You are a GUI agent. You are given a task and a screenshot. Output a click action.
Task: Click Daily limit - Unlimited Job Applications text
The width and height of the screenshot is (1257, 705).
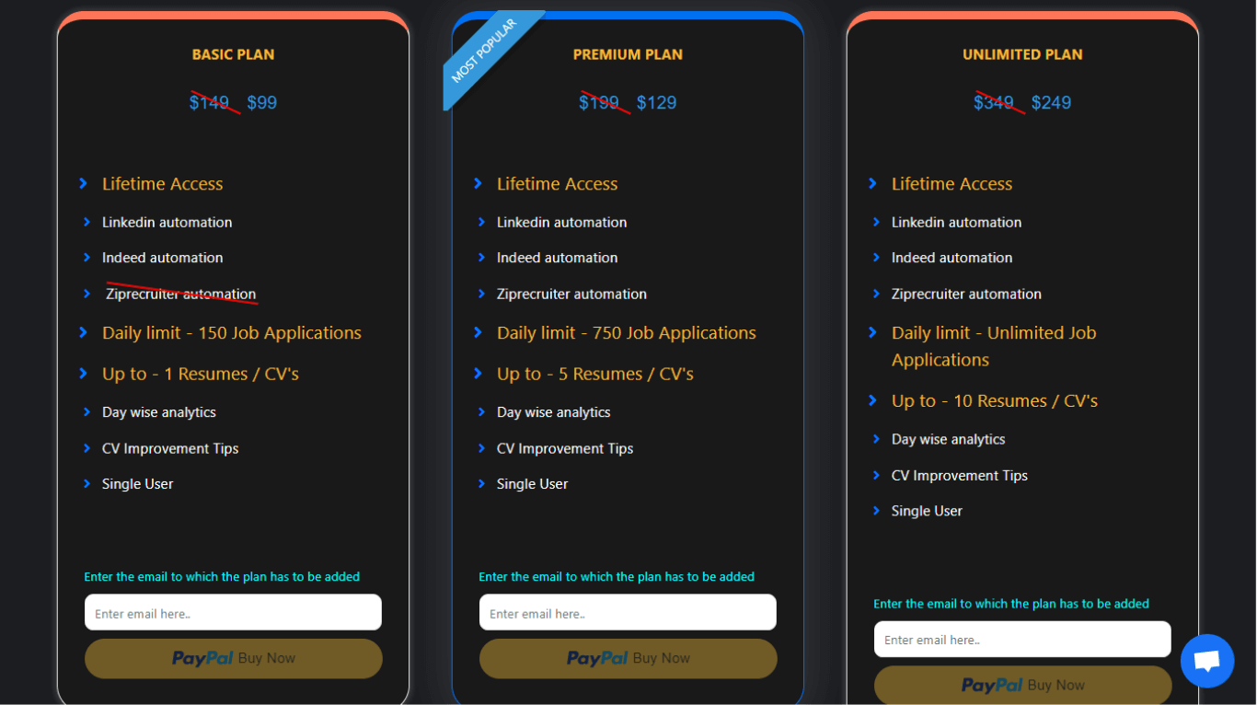(994, 346)
